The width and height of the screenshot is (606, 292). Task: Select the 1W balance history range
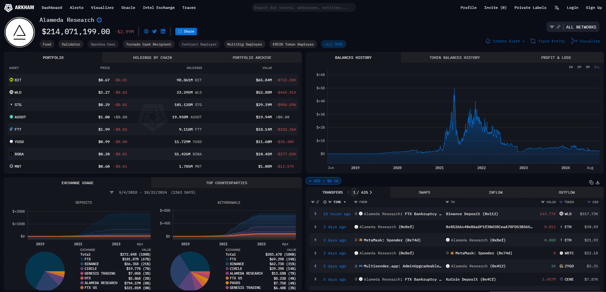click(571, 67)
